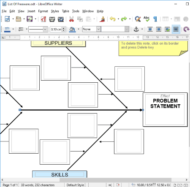Open the line style combo box
Image resolution: width=190 pixels, height=187 pixels.
(38, 29)
